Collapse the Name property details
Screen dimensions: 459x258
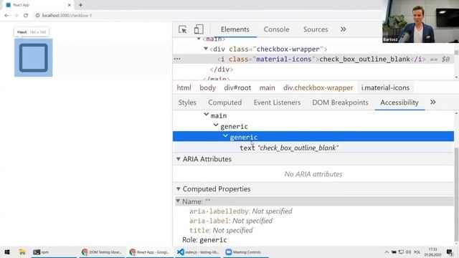[178, 201]
